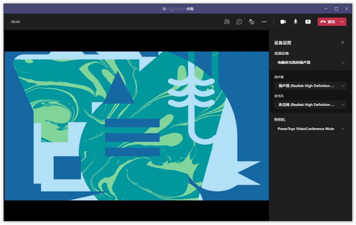Expand the arrow beside the 退出 button

(x=342, y=22)
